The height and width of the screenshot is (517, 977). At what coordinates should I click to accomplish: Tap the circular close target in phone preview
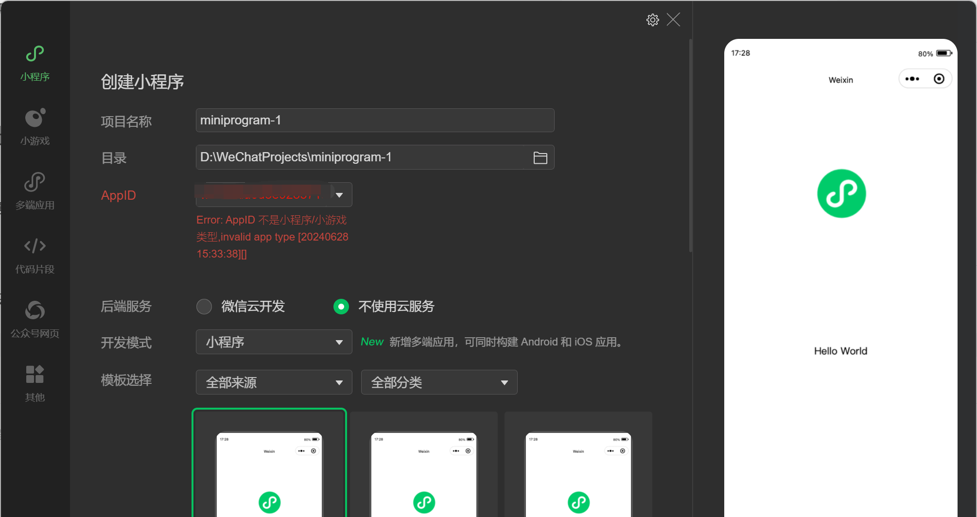pos(939,79)
